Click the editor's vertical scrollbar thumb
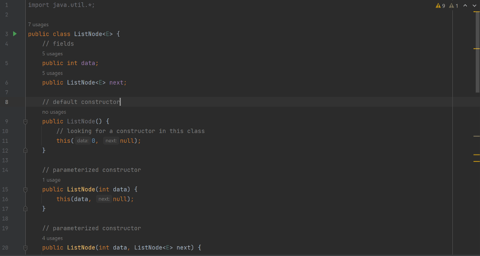This screenshot has width=480, height=256. tap(478, 52)
